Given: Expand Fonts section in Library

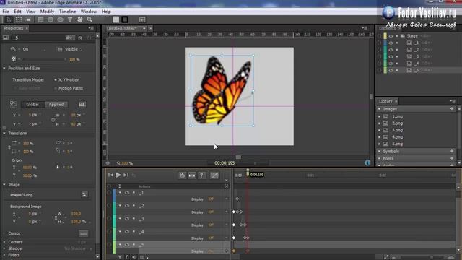Looking at the screenshot, I should (379, 159).
